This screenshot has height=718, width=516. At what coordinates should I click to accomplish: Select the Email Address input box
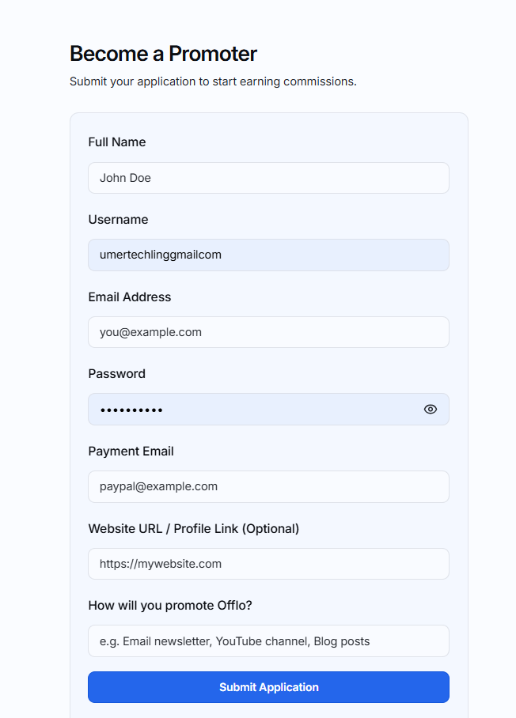coord(268,332)
